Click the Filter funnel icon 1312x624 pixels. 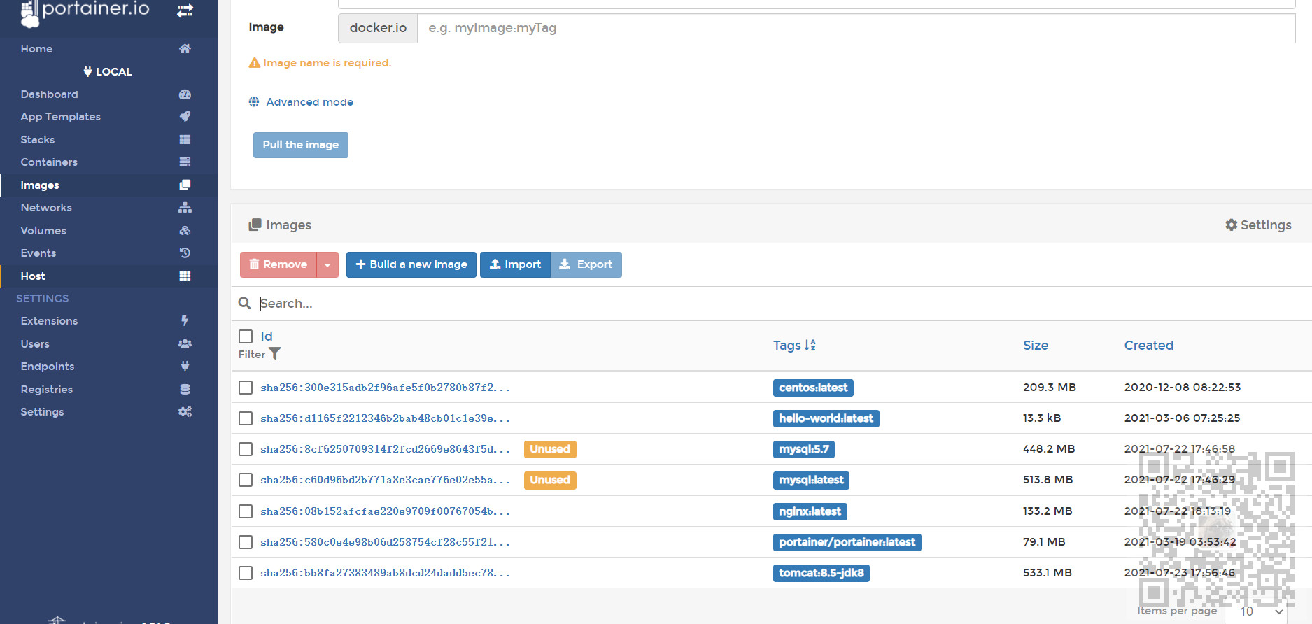(x=275, y=354)
